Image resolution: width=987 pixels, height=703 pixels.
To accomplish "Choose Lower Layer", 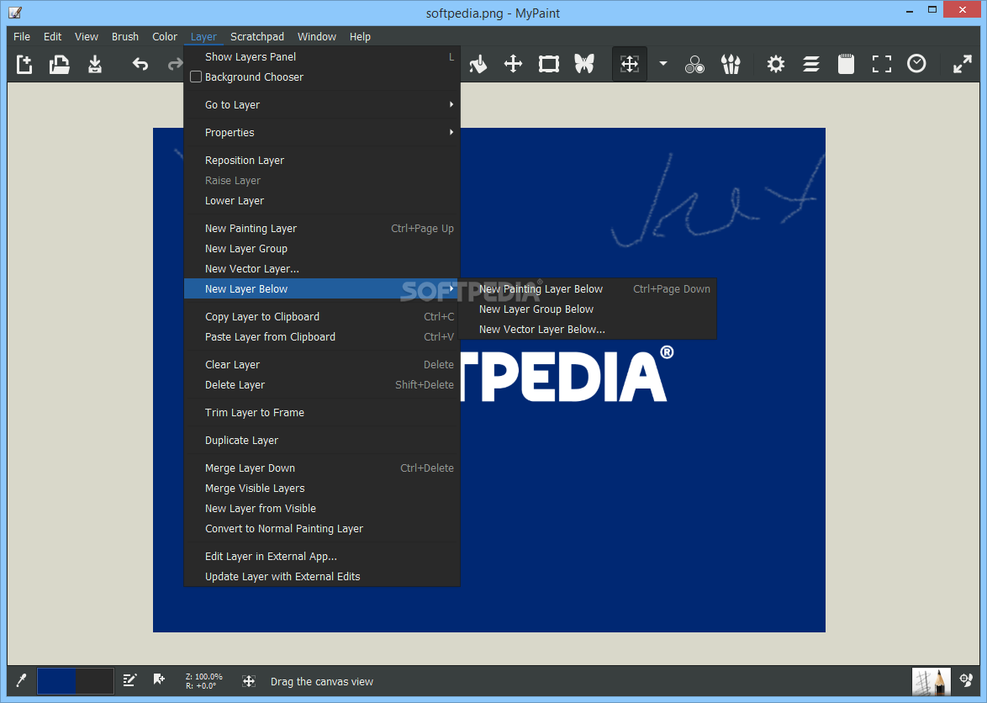I will click(322, 201).
